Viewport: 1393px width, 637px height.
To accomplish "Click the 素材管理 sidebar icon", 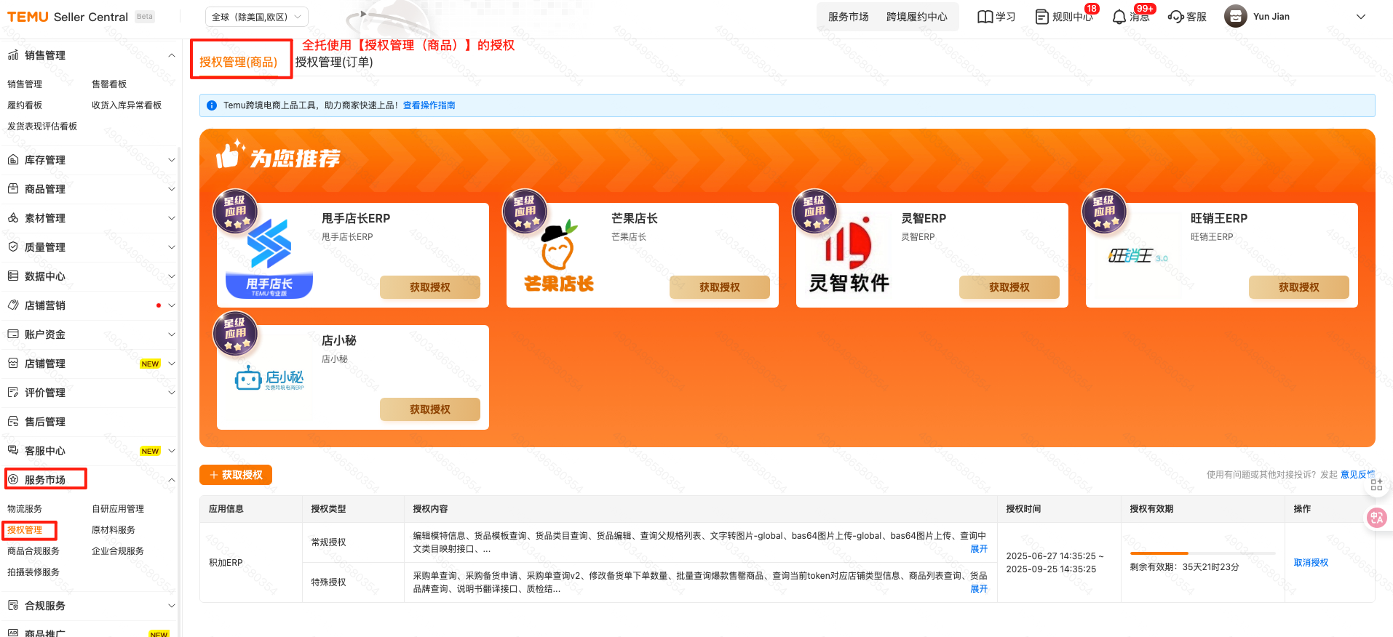I will [13, 218].
